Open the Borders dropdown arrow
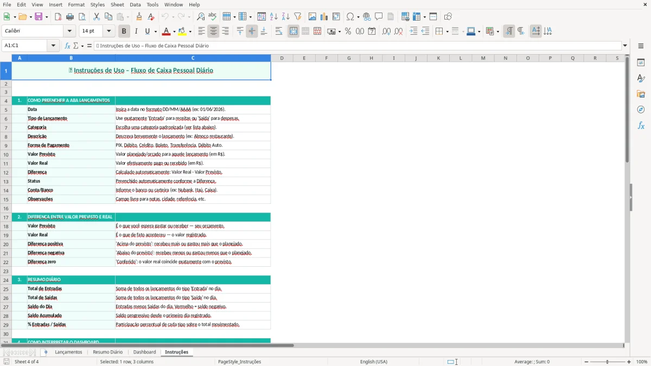651x366 pixels. click(447, 31)
